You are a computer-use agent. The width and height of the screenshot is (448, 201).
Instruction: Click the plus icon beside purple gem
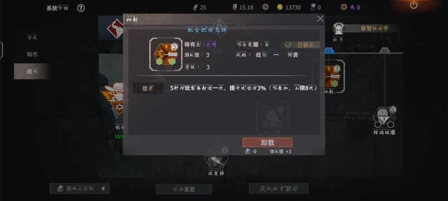[344, 7]
